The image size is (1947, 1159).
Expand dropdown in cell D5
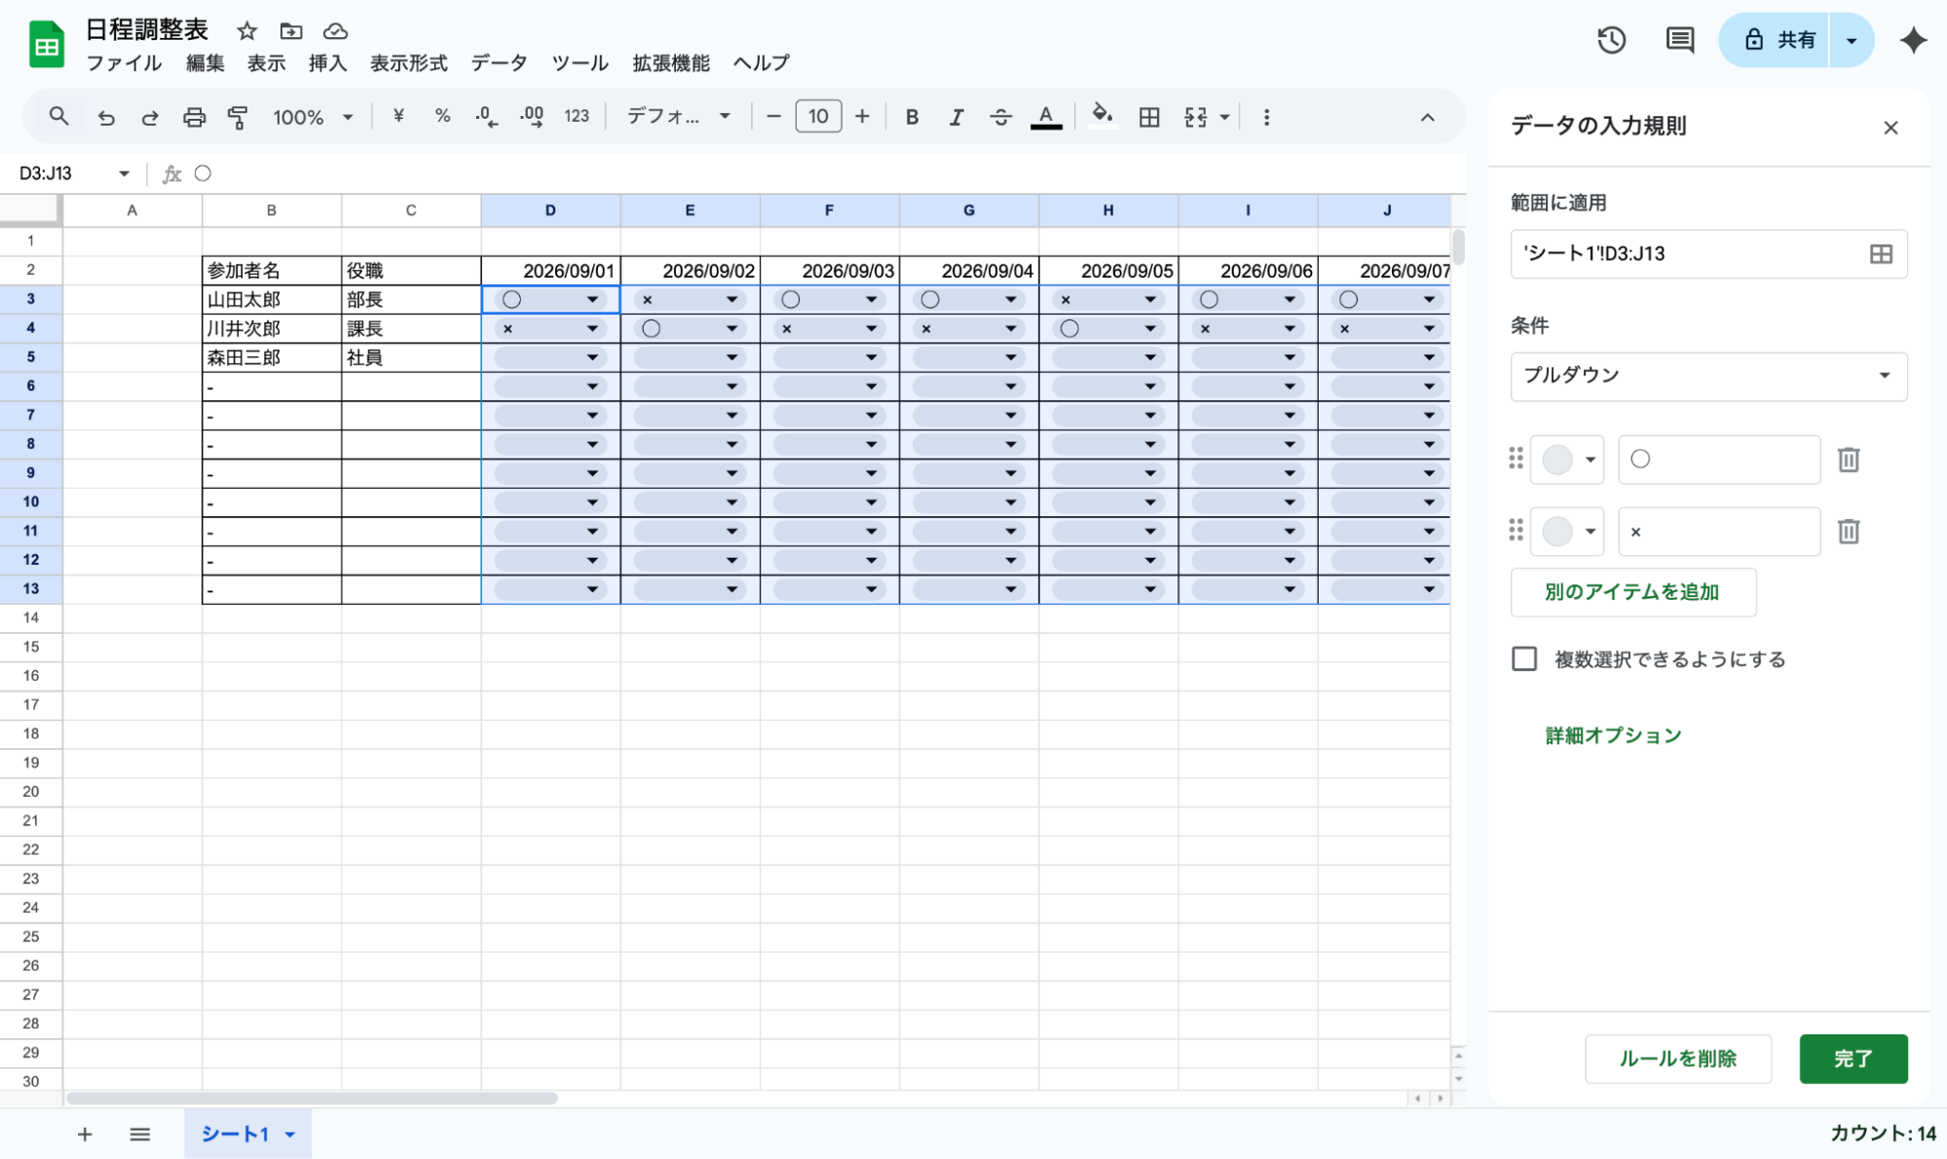tap(592, 357)
